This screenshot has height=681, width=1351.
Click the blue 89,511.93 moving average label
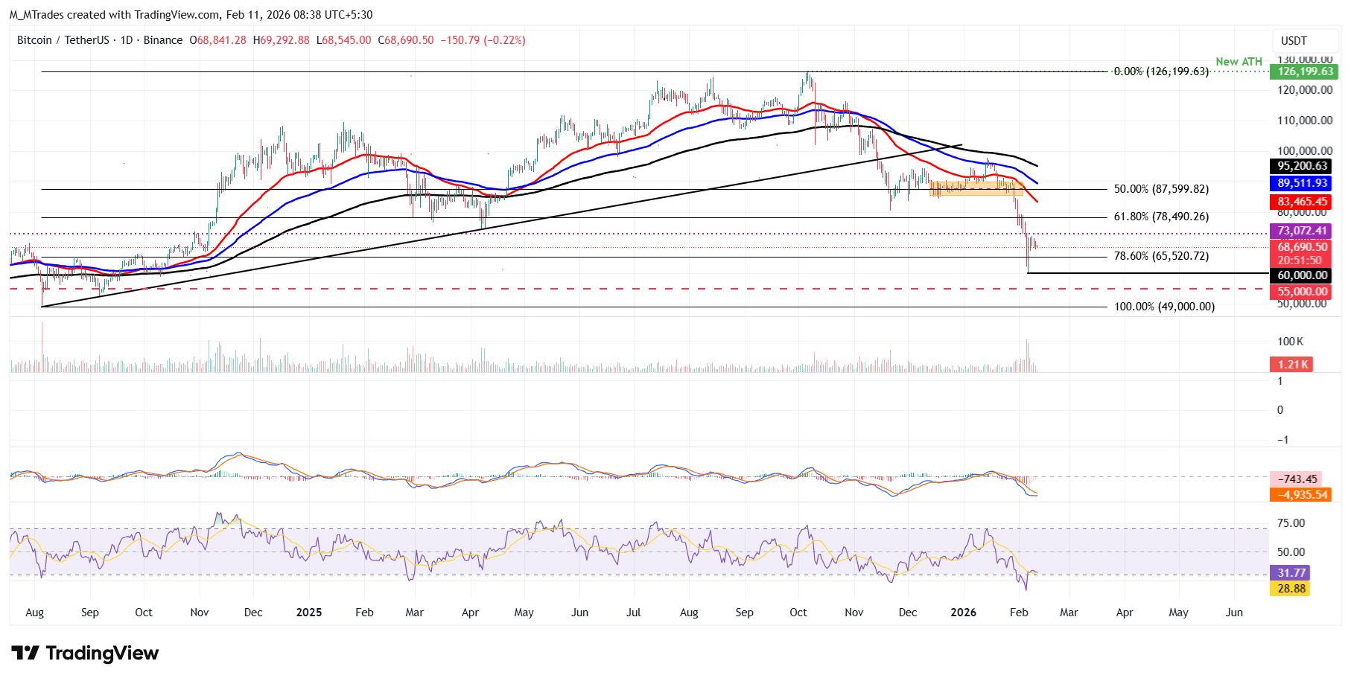click(1300, 183)
